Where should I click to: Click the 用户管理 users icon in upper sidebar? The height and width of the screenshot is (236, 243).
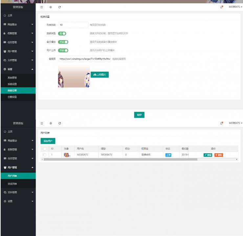point(5,51)
